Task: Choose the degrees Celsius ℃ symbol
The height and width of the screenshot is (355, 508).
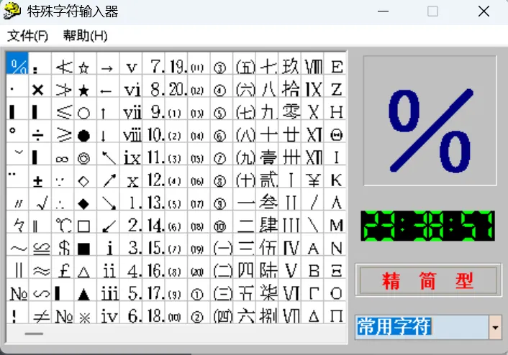Action: click(63, 221)
